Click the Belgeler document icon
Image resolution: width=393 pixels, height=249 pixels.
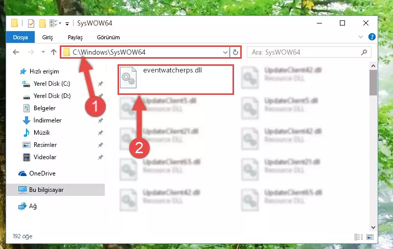click(x=26, y=108)
